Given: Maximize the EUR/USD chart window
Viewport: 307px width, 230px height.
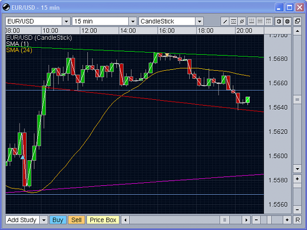Looking at the screenshot, I should click(x=289, y=7).
